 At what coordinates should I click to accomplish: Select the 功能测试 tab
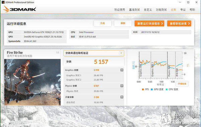[x=161, y=10]
